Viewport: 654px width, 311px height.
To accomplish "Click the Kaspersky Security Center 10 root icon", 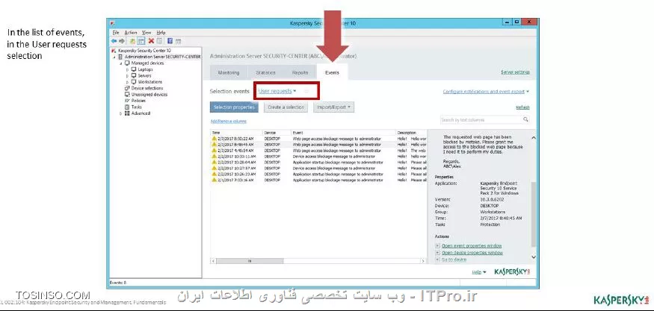I will tap(114, 50).
